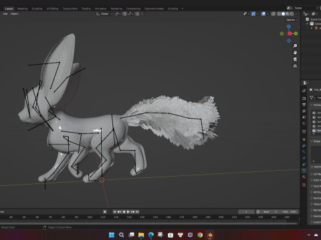This screenshot has height=240, width=321.
Task: Open the Object Constraints properties tab
Action: click(x=304, y=164)
